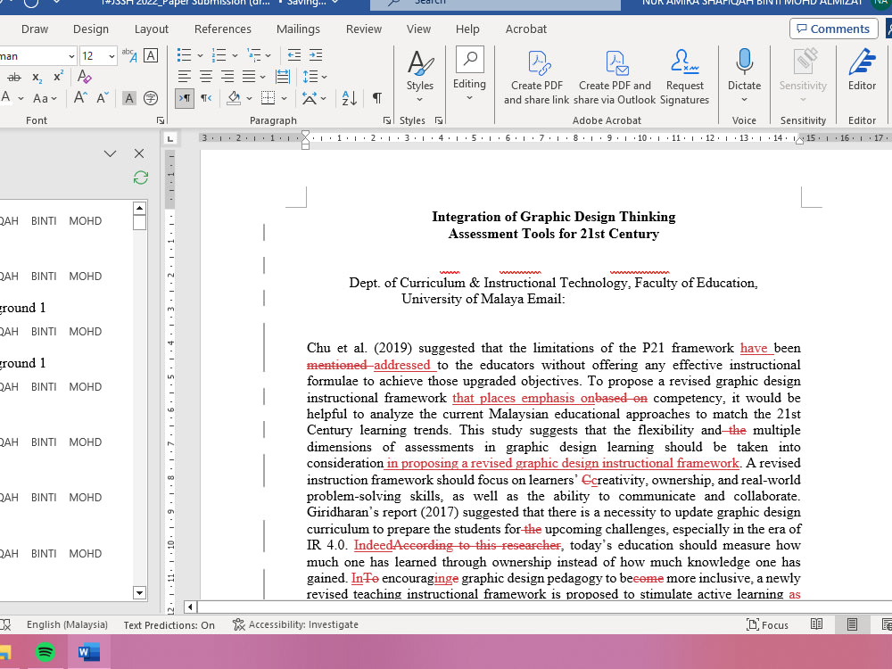Screen dimensions: 892x669
Task: Switch to the Review tab
Action: [364, 29]
